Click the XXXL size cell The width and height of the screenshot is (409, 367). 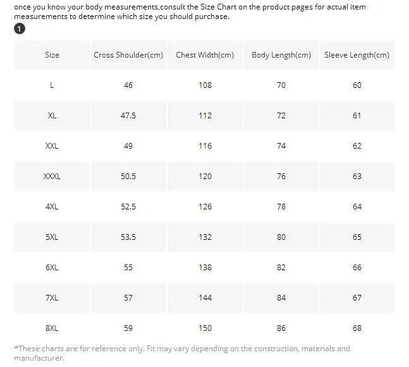tap(52, 177)
